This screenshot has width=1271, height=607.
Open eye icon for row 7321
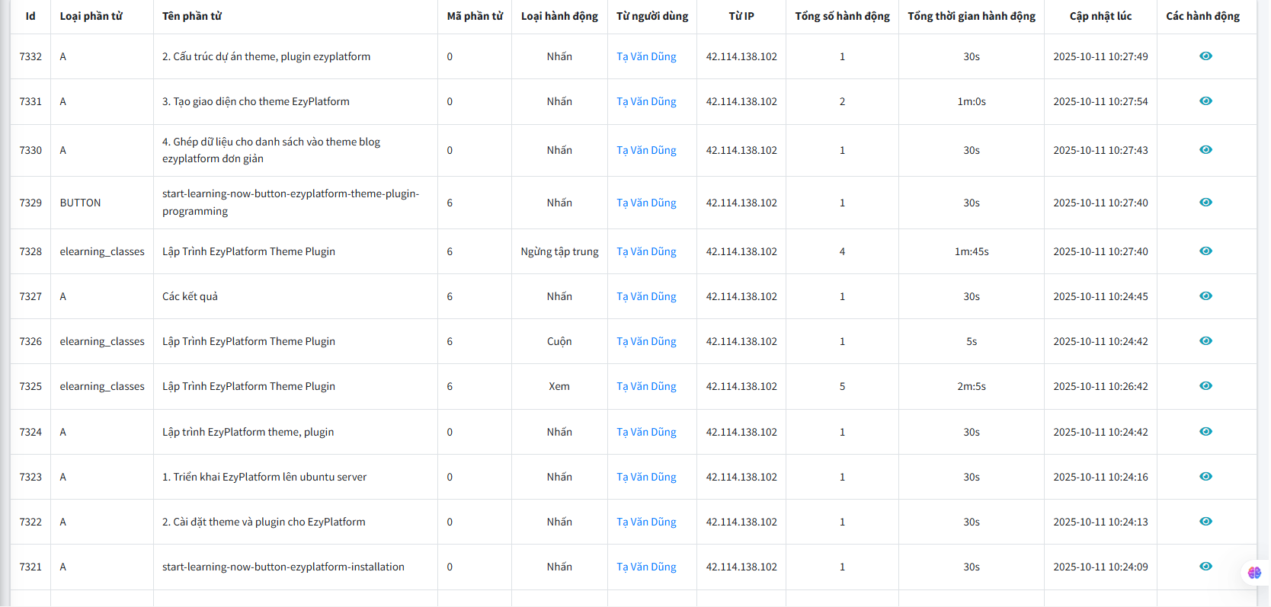[1205, 567]
